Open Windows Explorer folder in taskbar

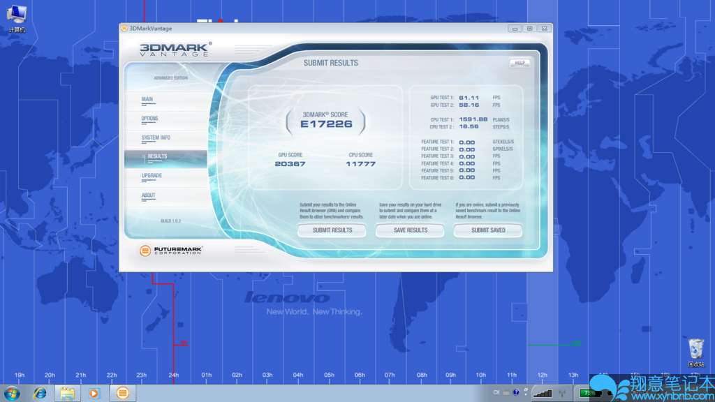(67, 393)
